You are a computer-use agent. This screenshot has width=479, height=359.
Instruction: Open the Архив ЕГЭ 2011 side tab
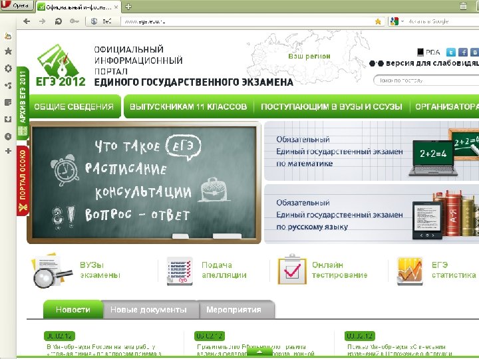23,103
